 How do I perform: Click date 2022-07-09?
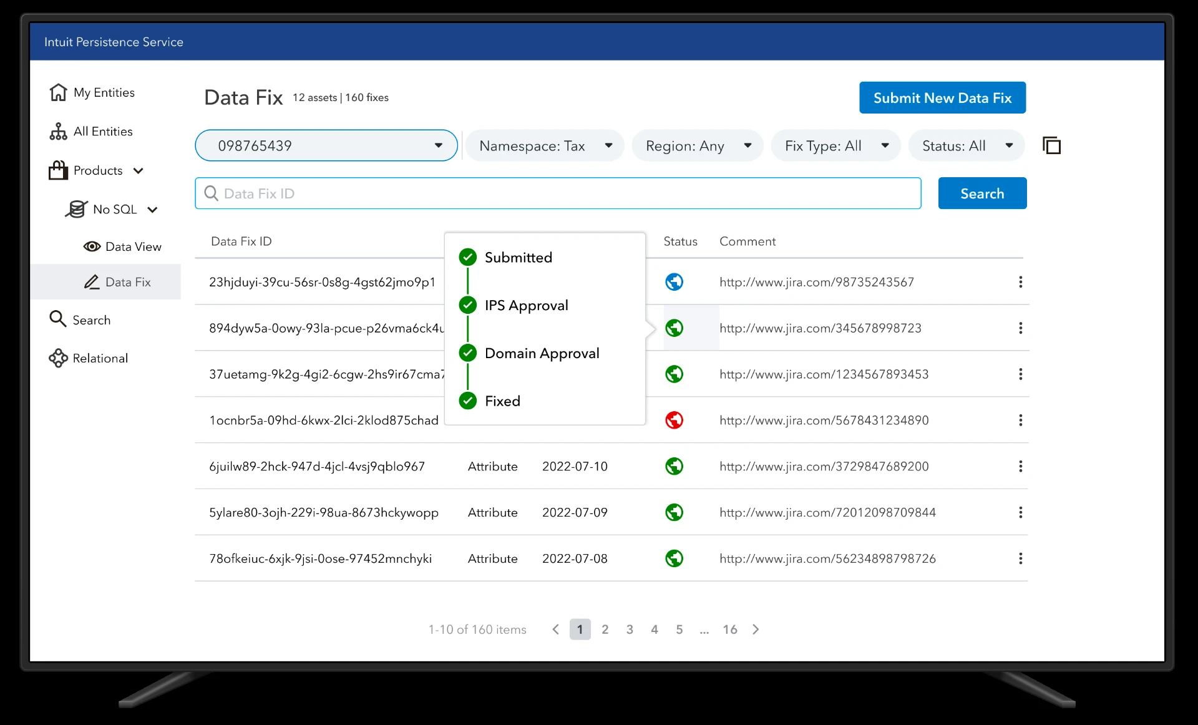[575, 513]
